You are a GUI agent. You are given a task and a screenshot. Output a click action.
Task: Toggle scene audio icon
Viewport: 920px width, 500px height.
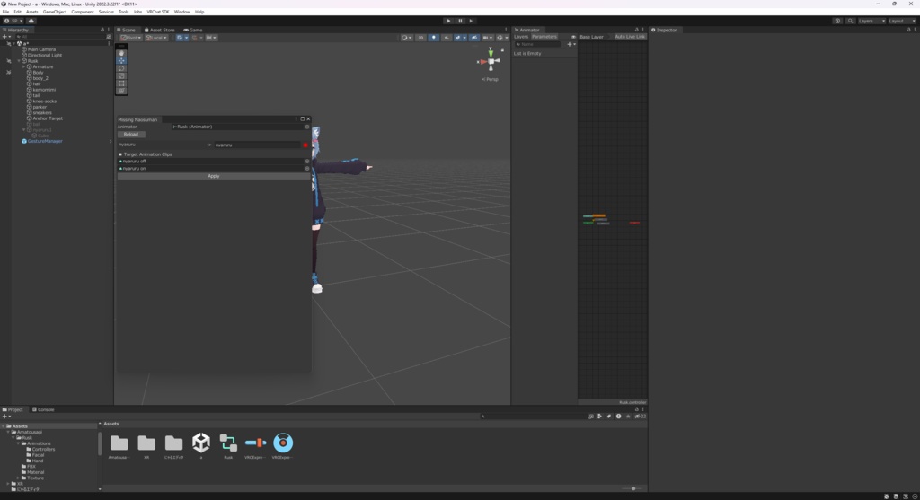pyautogui.click(x=447, y=38)
